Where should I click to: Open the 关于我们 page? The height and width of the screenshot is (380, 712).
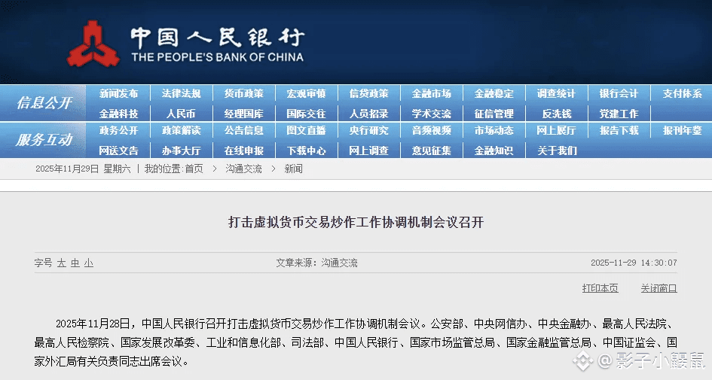point(556,150)
